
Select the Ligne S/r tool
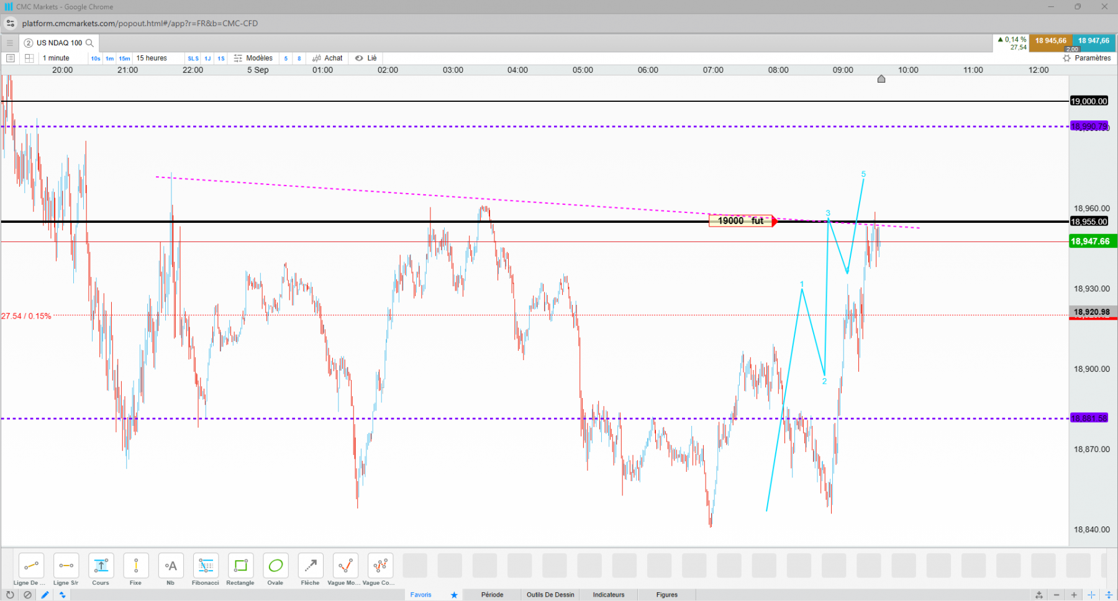coord(66,566)
